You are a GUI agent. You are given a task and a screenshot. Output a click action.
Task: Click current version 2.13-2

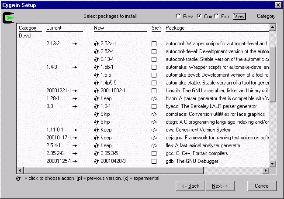[x=53, y=44]
